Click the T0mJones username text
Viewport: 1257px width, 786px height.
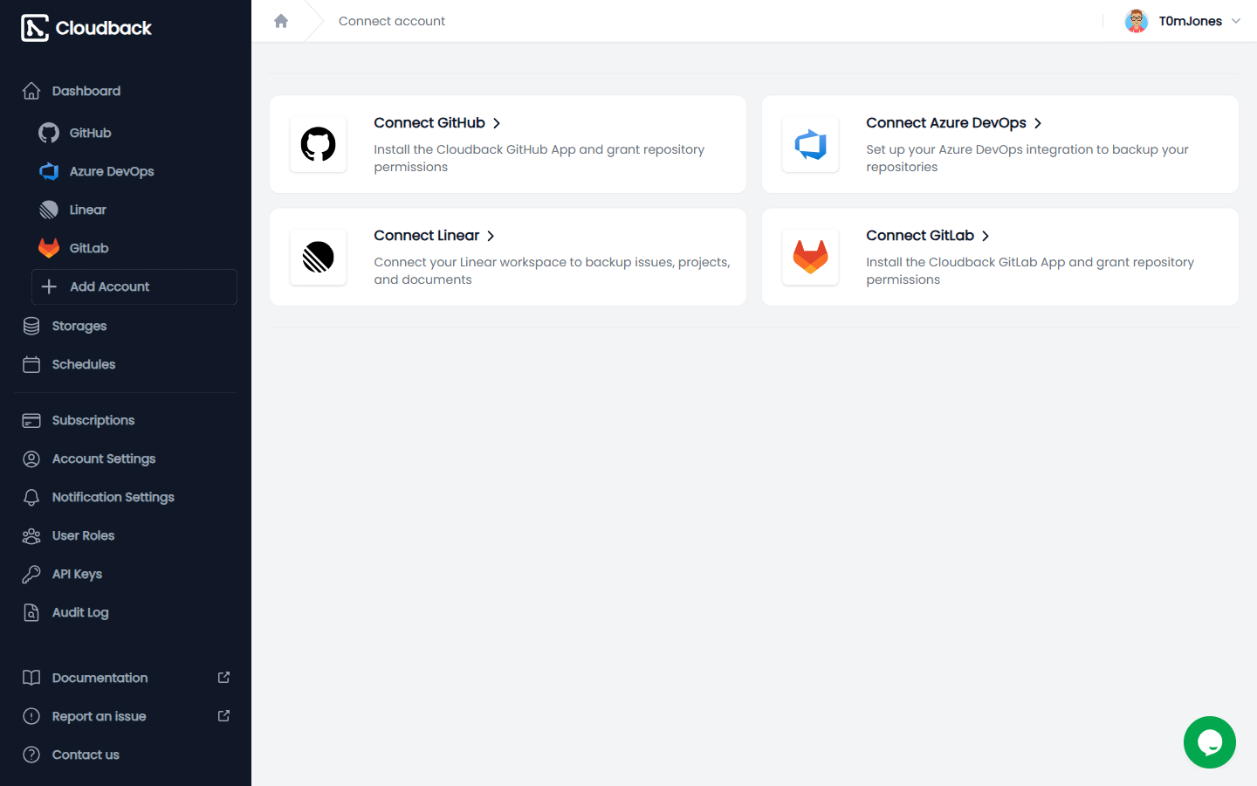click(x=1191, y=21)
